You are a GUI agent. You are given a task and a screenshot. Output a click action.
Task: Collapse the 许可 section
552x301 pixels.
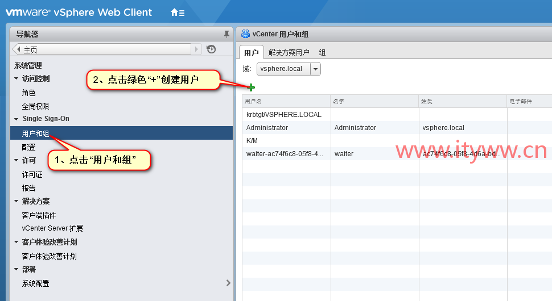[16, 160]
